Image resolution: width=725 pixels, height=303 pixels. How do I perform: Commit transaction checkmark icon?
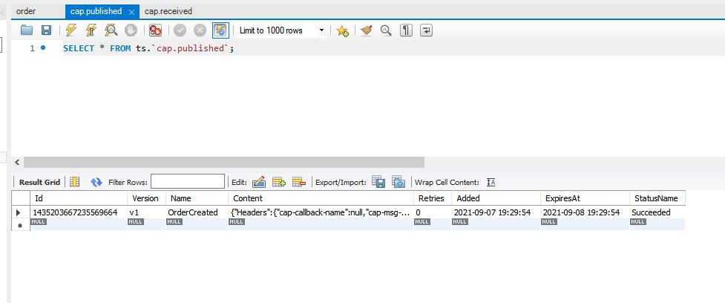click(180, 30)
